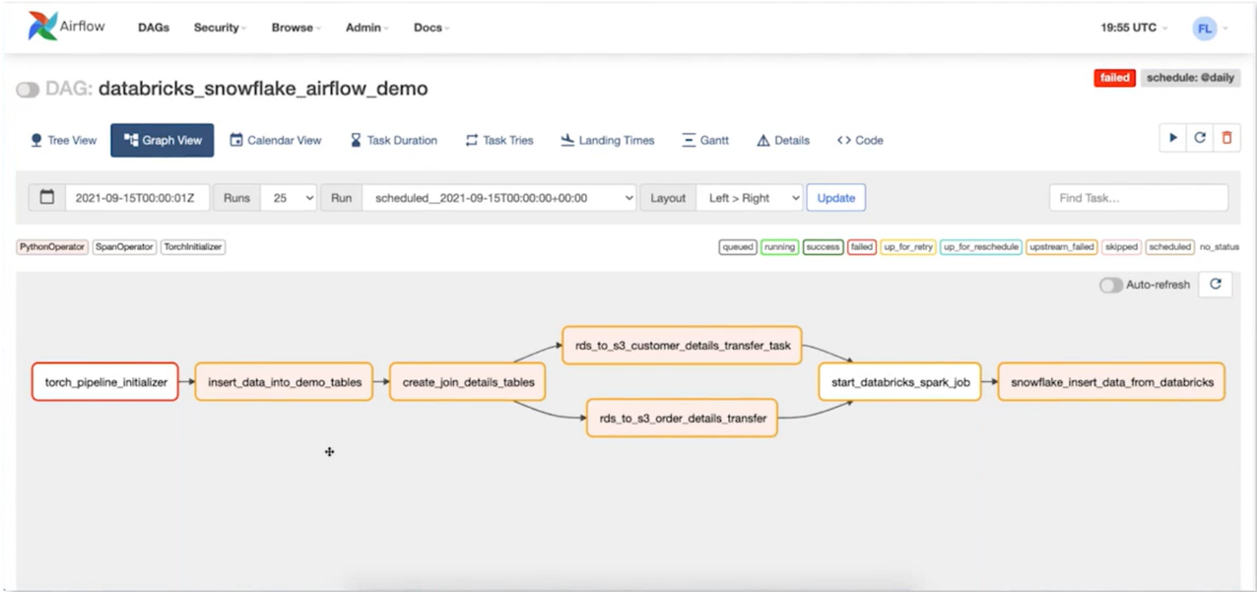Click the queued status legend
Viewport: 1257px width, 592px height.
(738, 247)
